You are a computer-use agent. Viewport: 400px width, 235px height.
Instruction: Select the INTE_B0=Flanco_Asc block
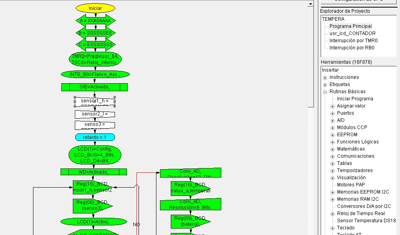95,74
